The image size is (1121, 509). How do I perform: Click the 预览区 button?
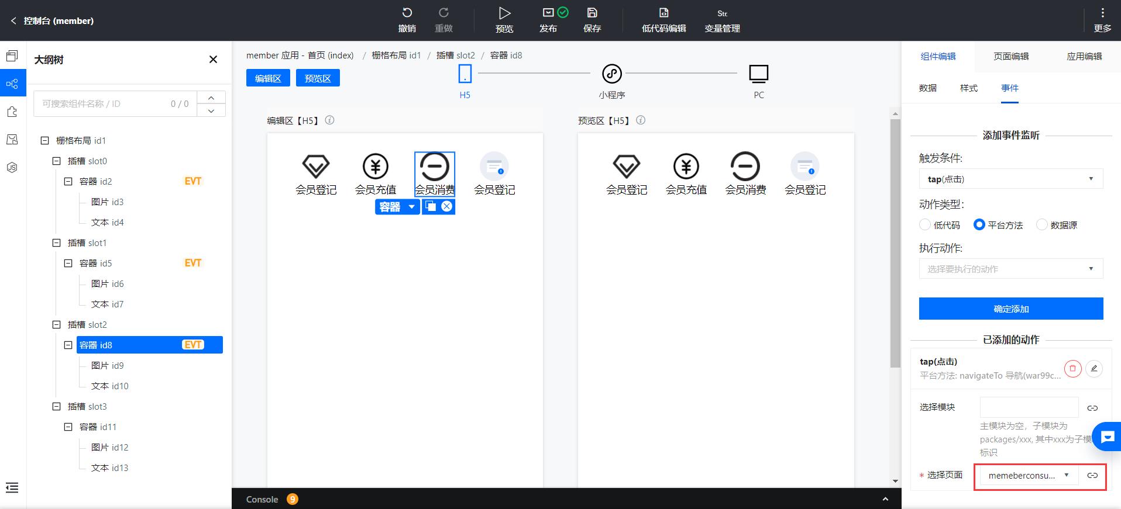[x=318, y=78]
